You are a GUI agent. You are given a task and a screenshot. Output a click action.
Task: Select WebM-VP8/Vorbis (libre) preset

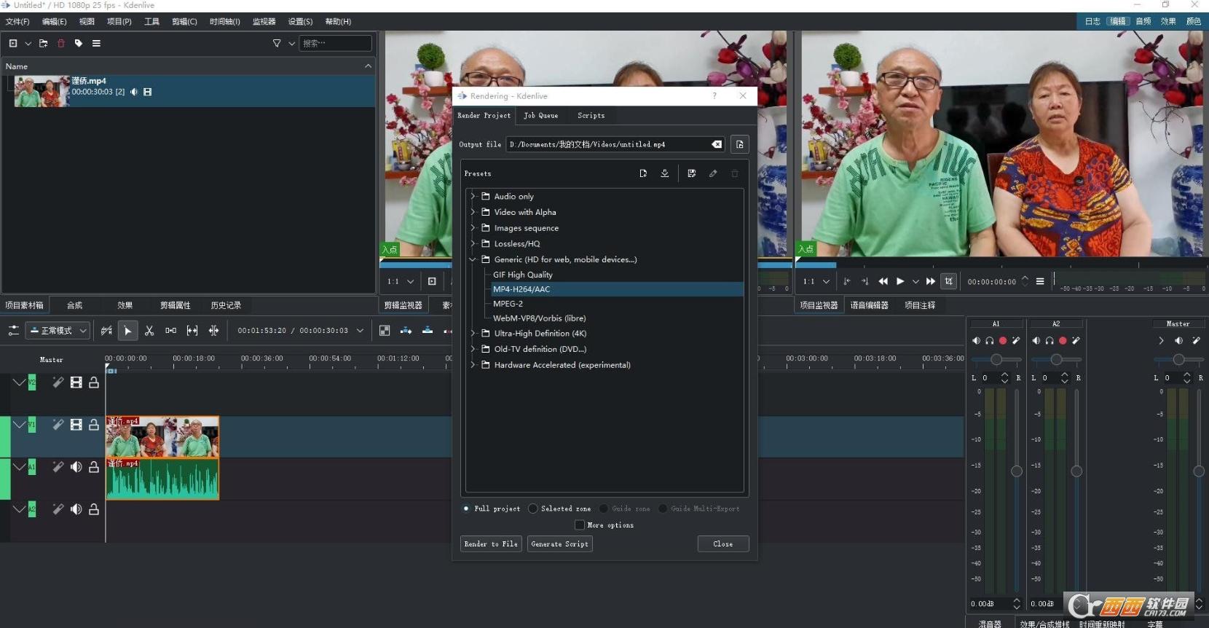540,318
